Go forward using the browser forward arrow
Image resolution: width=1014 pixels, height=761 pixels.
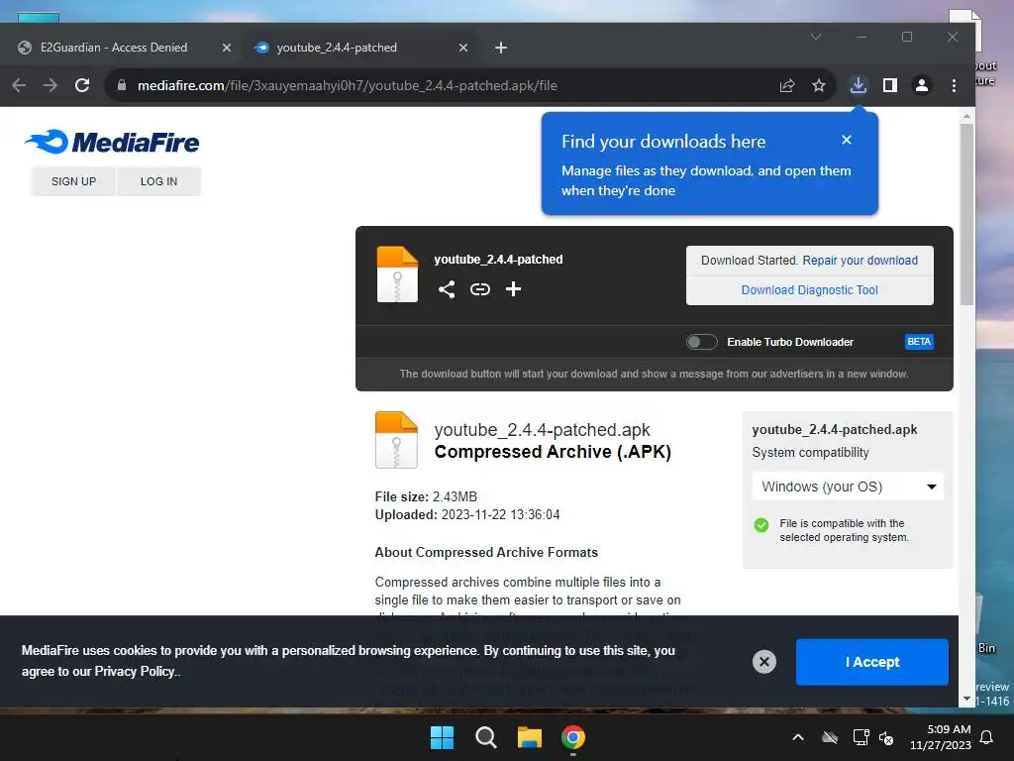pos(51,85)
